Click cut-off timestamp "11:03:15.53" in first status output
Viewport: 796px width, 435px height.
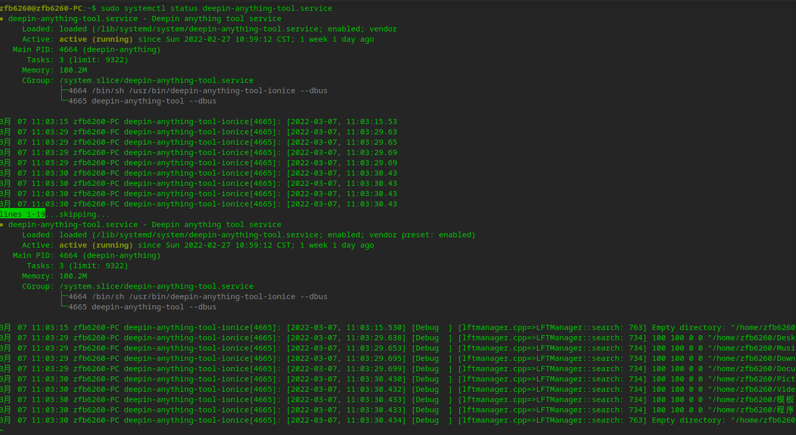(372, 121)
